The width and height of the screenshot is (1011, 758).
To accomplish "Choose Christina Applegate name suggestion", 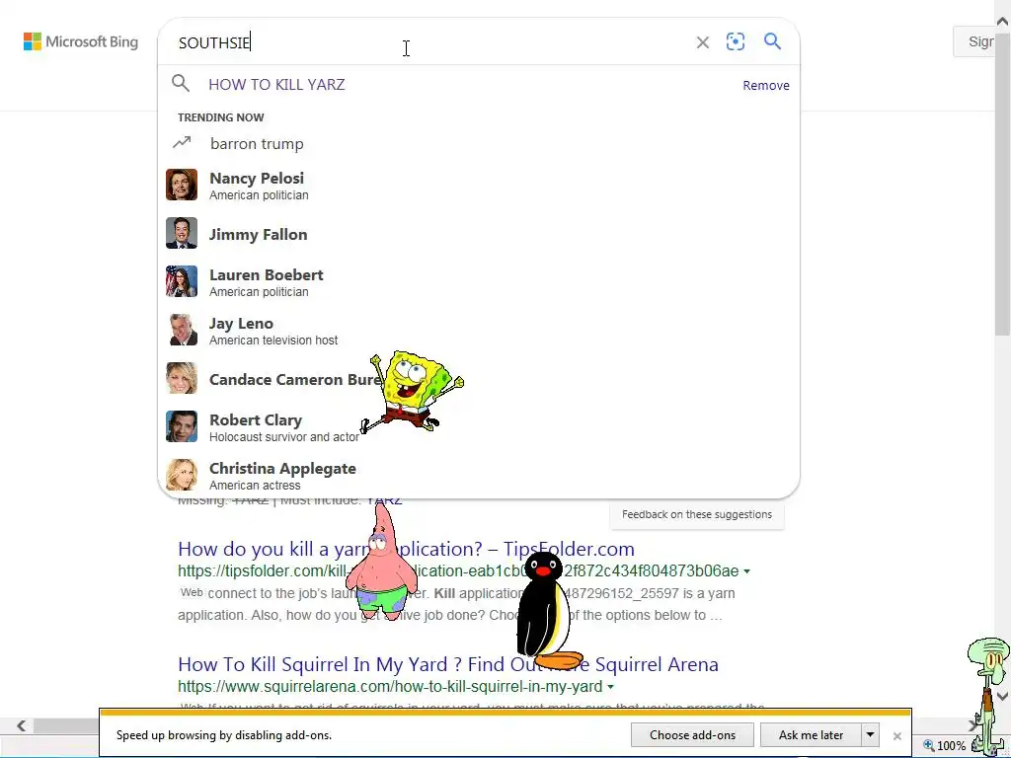I will point(282,468).
